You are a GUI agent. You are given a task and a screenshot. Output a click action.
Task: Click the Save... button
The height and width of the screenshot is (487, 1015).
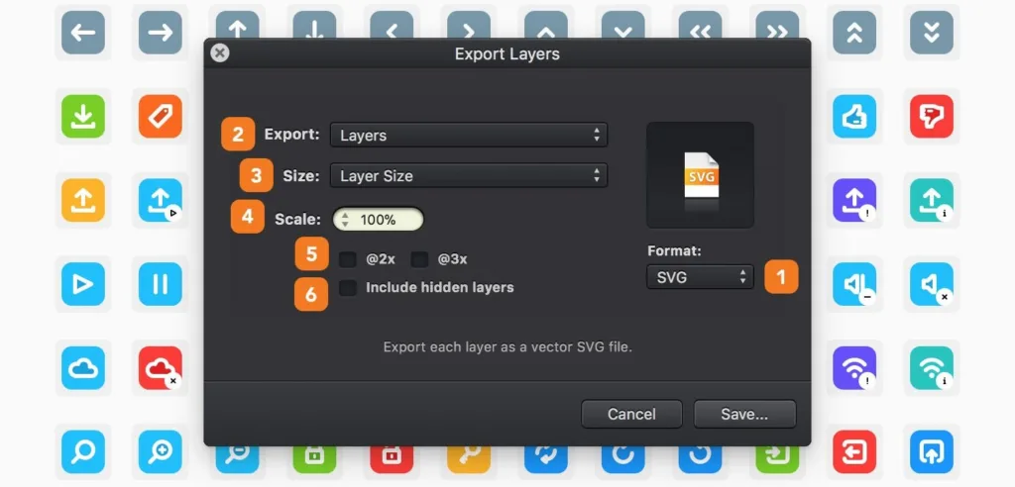coord(744,414)
